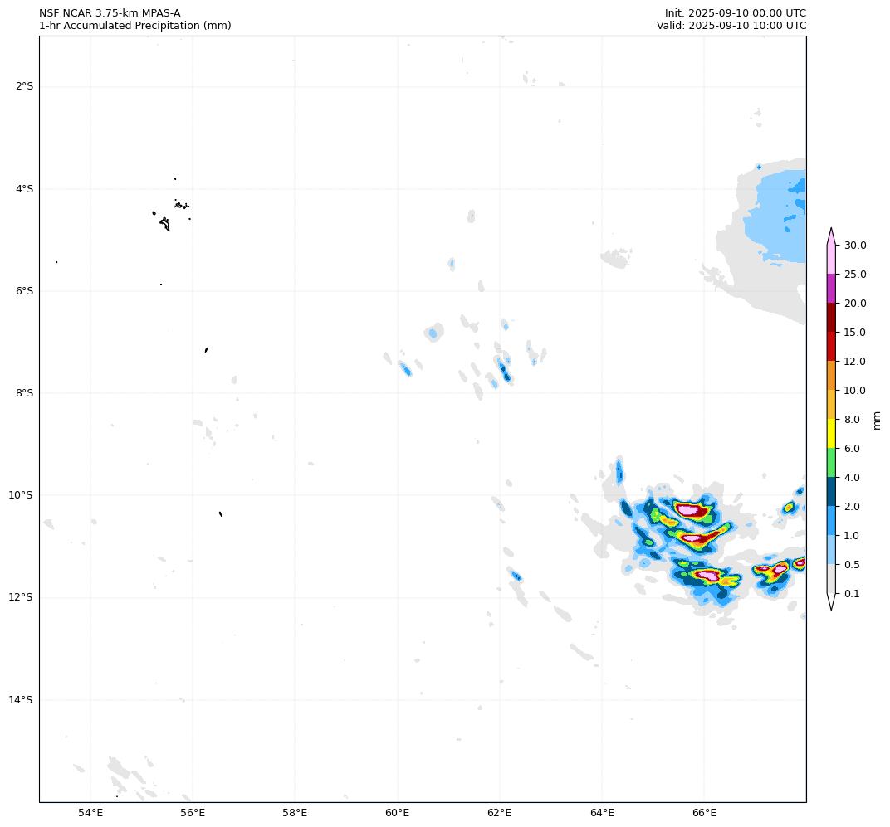
Task: Click the 2°S latitude axis label
Action: point(24,86)
